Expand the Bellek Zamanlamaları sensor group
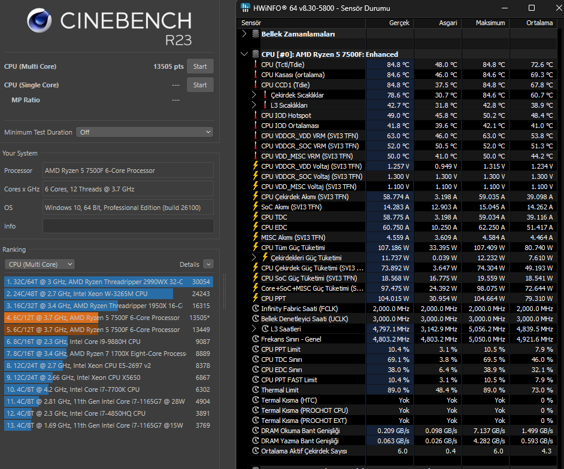This screenshot has width=564, height=469. click(245, 33)
